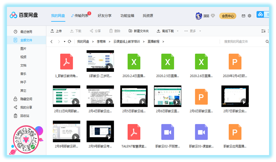Open video thumbnail 2月11日利用职教...
This screenshot has height=162, width=276.
(x=67, y=96)
